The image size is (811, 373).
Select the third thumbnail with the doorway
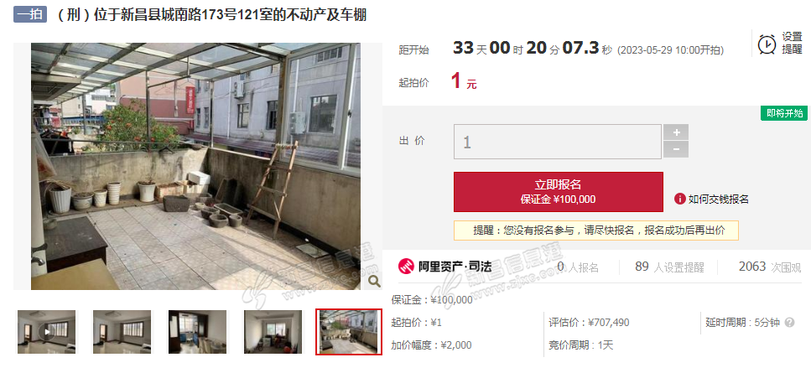198,332
